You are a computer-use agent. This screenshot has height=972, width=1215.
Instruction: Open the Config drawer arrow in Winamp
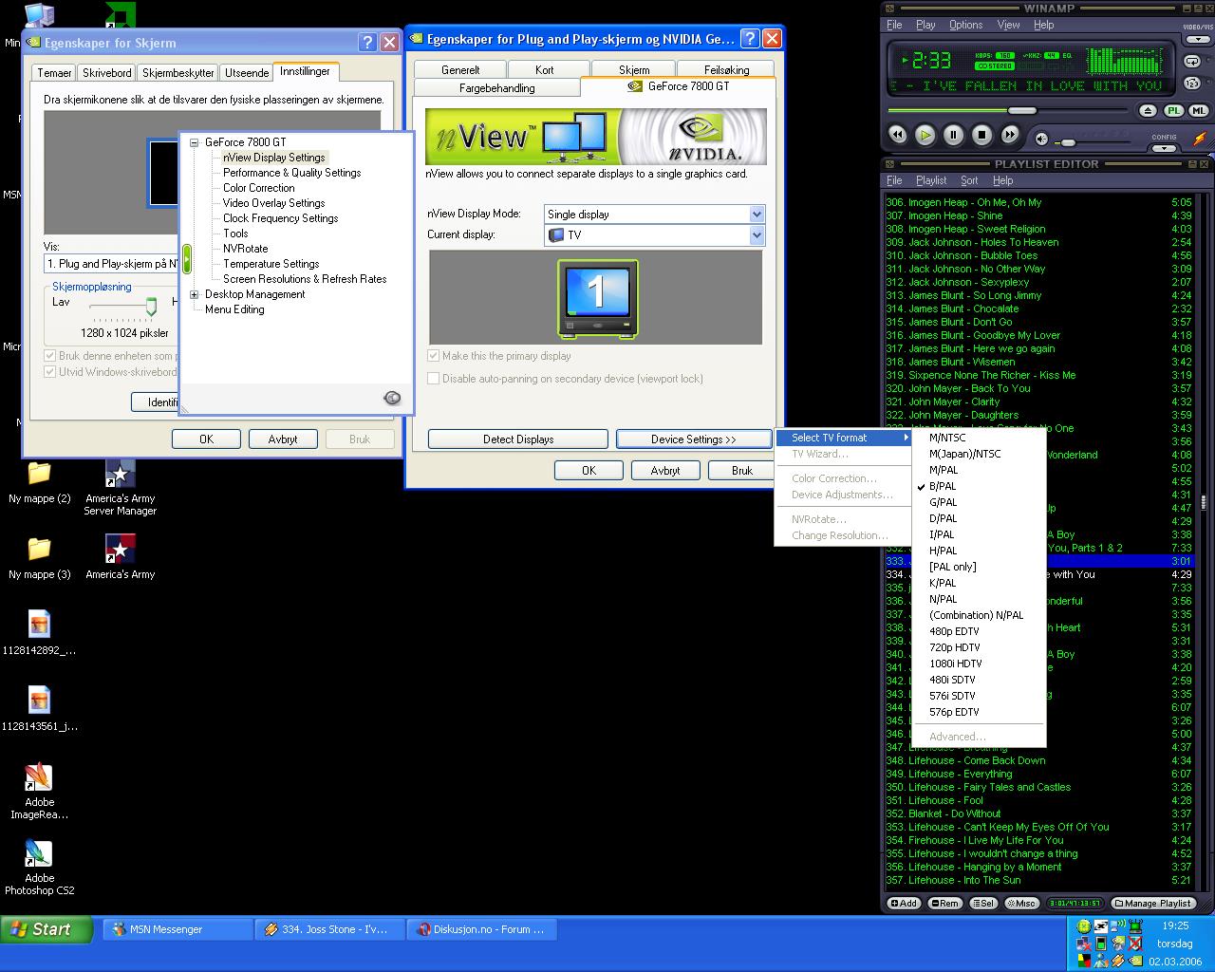point(1165,147)
